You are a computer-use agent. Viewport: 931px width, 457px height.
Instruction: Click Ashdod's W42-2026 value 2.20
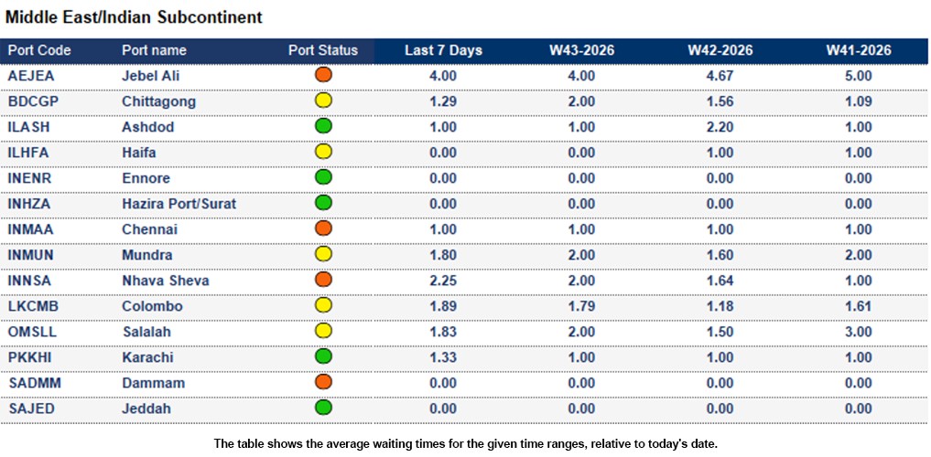(720, 127)
